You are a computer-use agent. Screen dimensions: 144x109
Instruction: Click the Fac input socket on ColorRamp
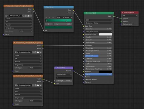coord(44,31)
